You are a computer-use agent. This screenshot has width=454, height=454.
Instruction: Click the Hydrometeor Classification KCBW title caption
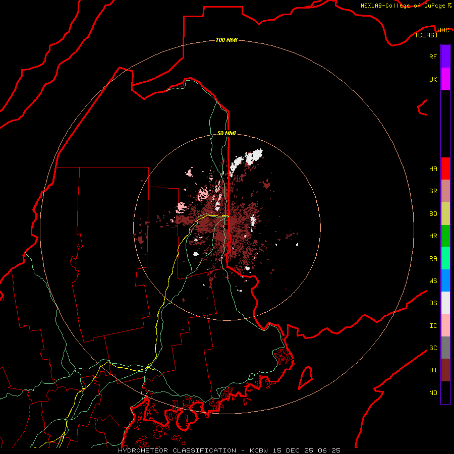coord(229,450)
